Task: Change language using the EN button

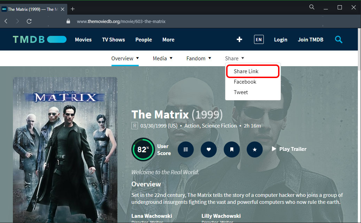Action: (259, 39)
